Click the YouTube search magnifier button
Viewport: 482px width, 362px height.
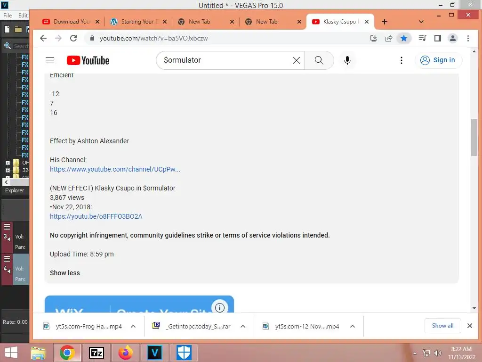(319, 60)
